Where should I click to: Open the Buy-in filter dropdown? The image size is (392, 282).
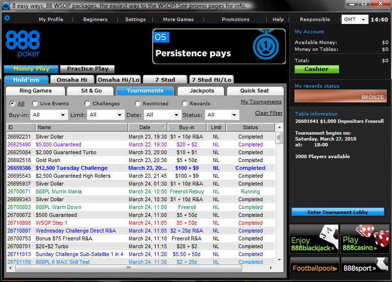49,115
